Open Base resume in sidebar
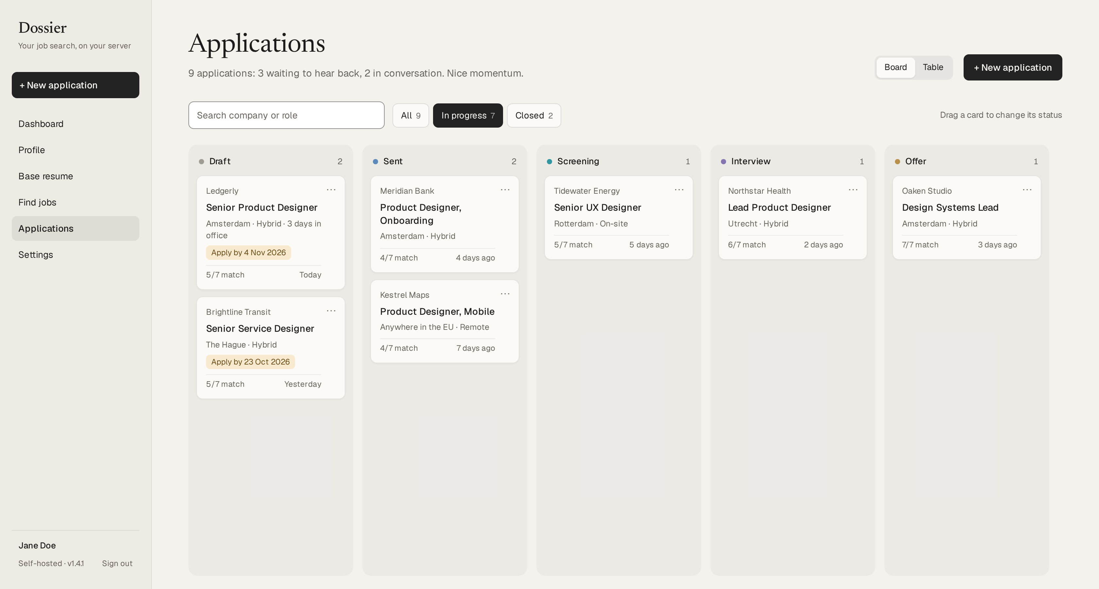Screen dimensions: 1099x589 pos(76,176)
